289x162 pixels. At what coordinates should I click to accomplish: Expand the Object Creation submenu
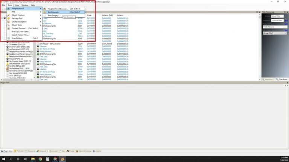pyautogui.click(x=40, y=15)
